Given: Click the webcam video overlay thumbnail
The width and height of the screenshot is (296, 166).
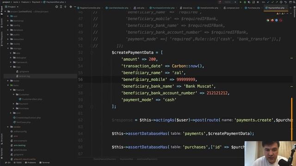Looking at the screenshot, I should click(270, 154).
